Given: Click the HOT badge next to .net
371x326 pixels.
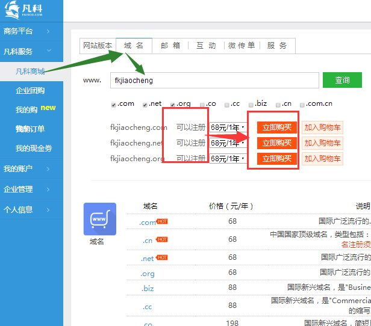Looking at the screenshot, I should tap(162, 257).
